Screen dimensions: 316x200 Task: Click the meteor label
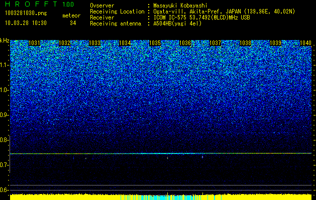(71, 15)
